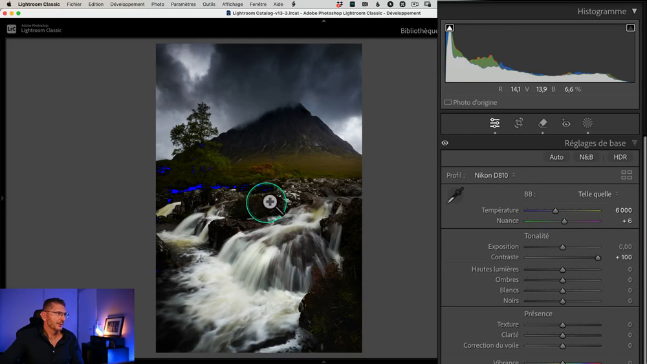
Task: Open the Red eye correction tool
Action: point(566,123)
